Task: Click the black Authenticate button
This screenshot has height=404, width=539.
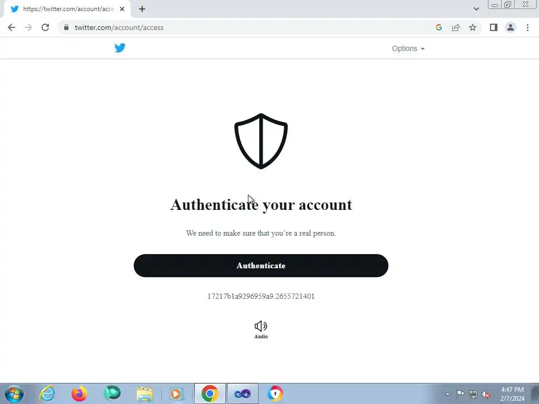Action: (261, 266)
